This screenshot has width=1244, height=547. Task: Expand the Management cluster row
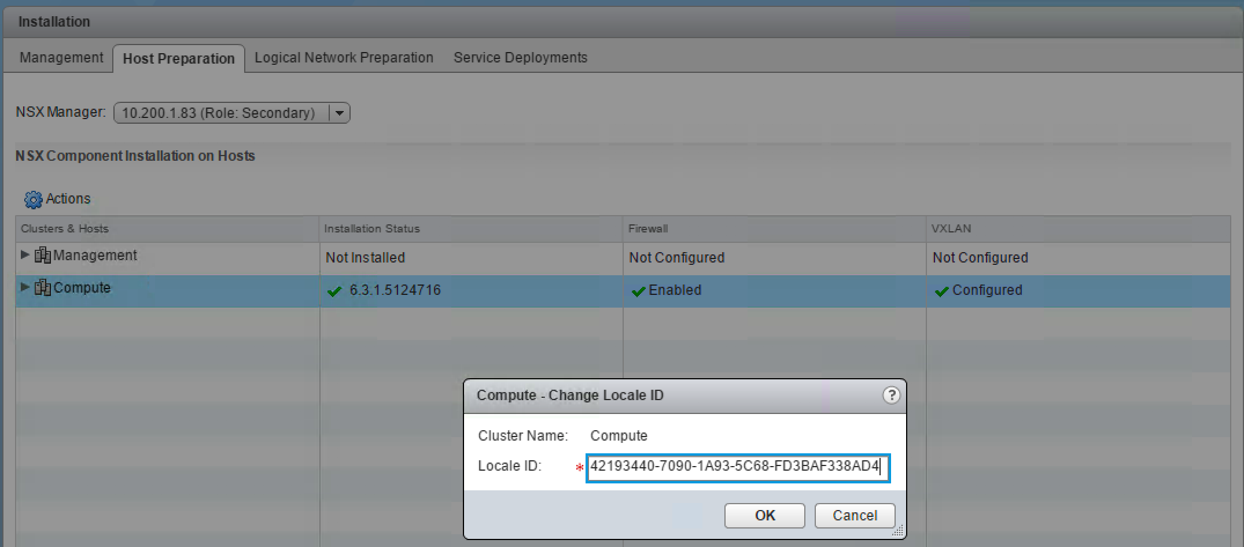tap(24, 254)
